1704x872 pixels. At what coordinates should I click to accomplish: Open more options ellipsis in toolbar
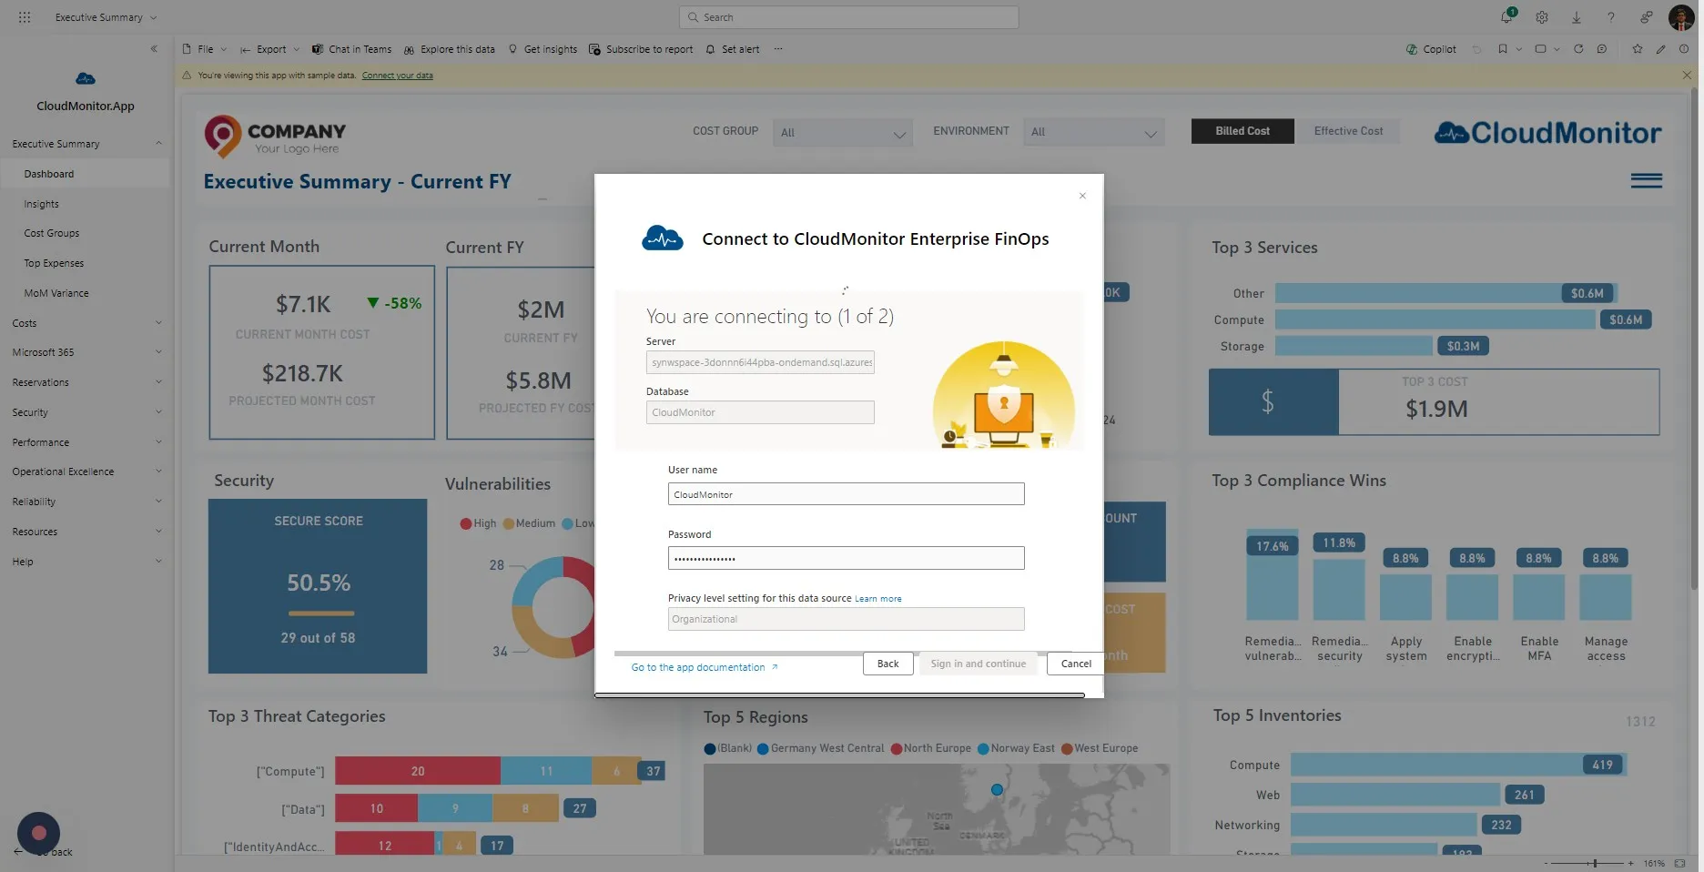[x=778, y=49]
